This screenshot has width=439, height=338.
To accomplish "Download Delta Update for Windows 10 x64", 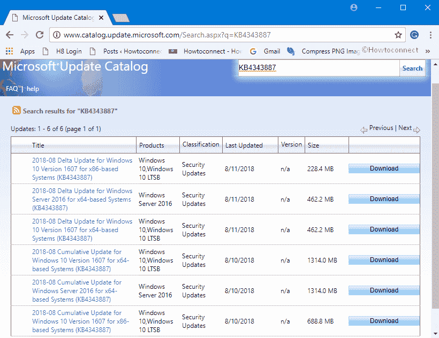I will pyautogui.click(x=384, y=229).
